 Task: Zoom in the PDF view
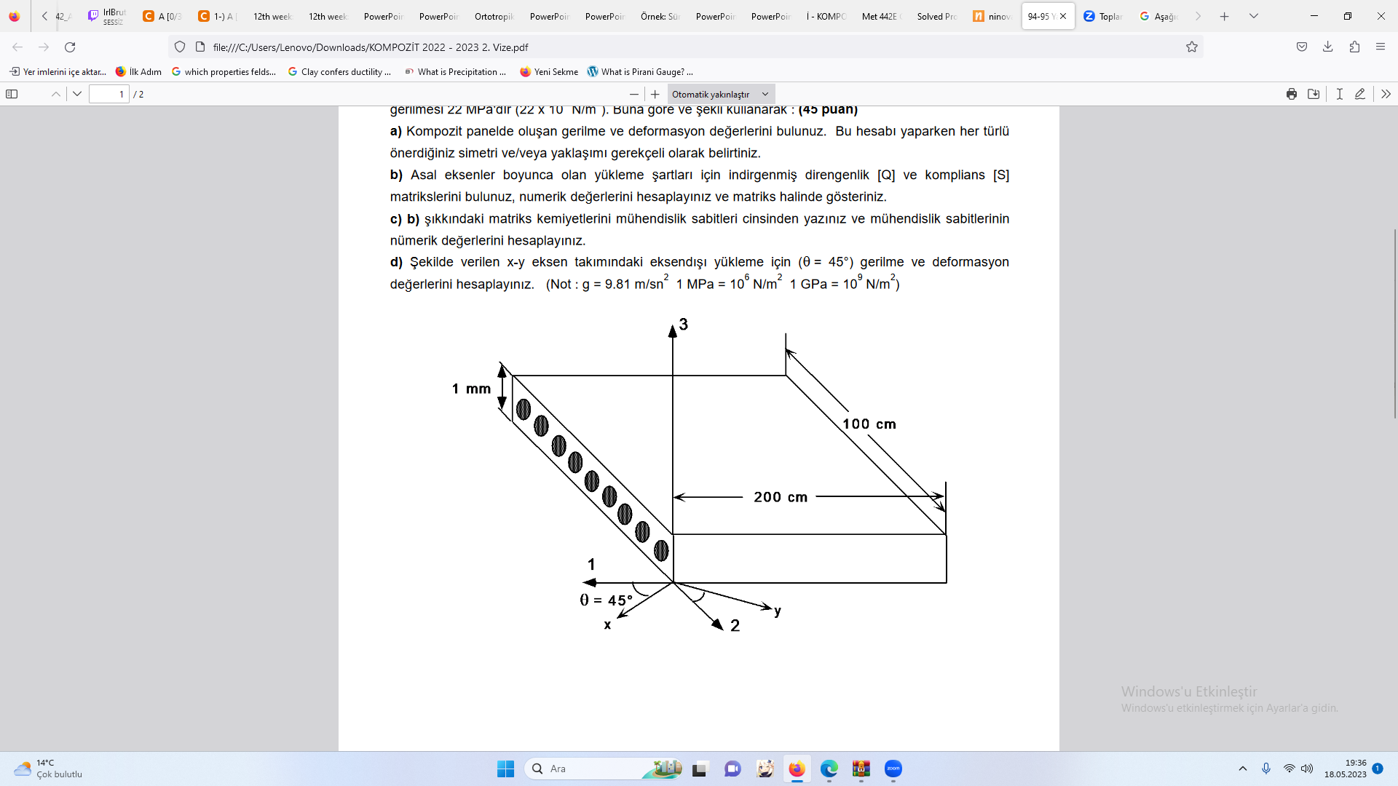[x=655, y=94]
